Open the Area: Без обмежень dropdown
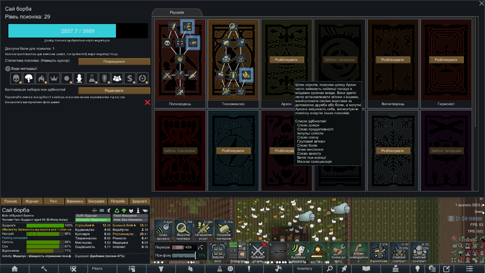 click(x=130, y=220)
